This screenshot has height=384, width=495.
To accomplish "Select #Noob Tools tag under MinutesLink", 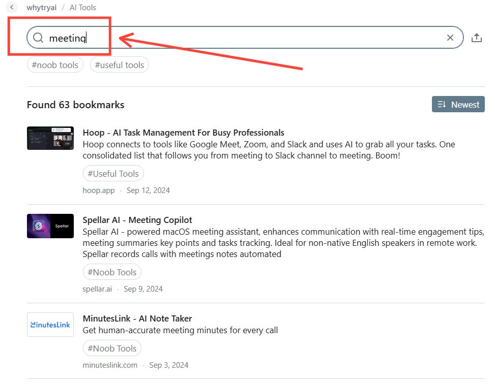I will (x=112, y=348).
